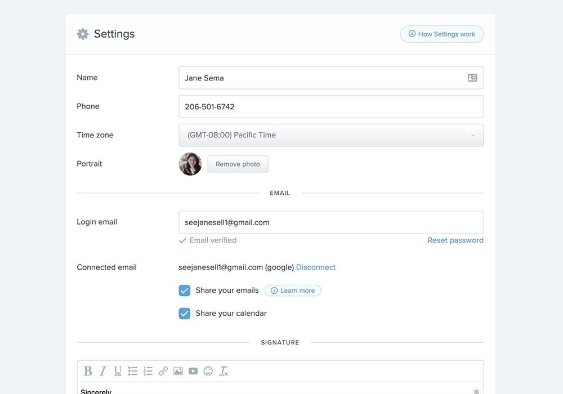
Task: Disconnect the connected Google email
Action: tap(316, 267)
